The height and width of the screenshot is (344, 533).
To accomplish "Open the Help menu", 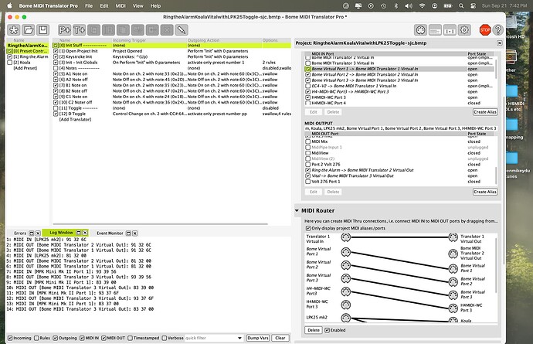I will click(x=155, y=5).
